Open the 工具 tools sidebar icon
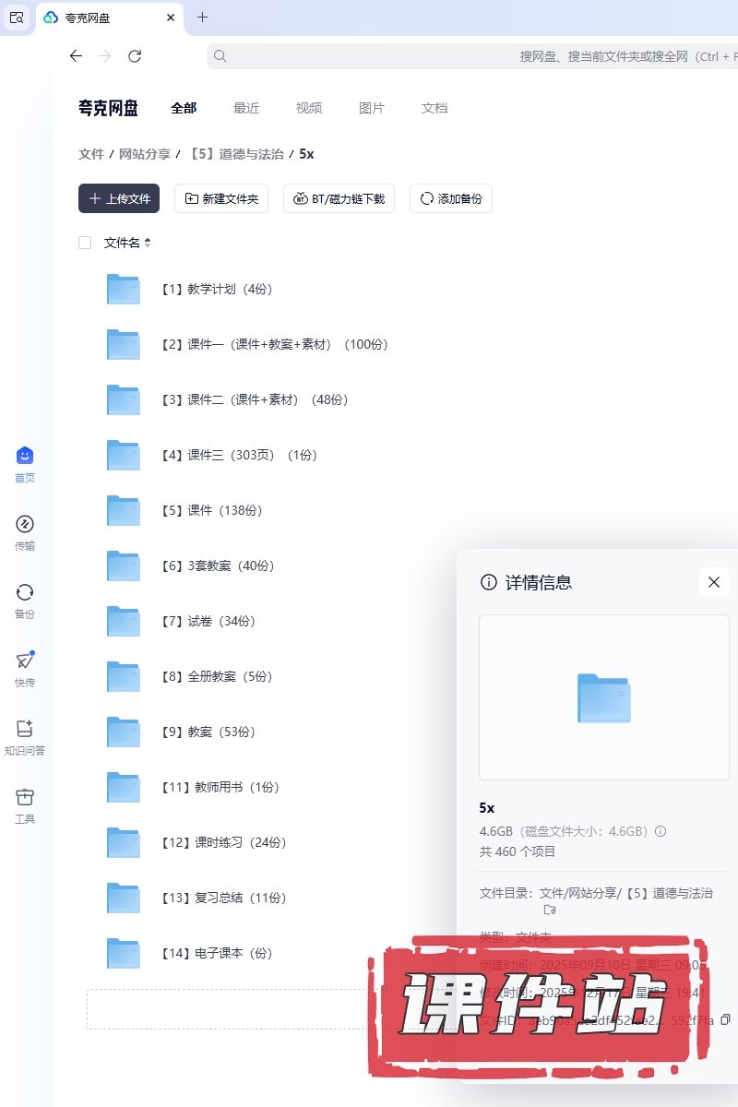Viewport: 738px width, 1107px height. point(25,797)
